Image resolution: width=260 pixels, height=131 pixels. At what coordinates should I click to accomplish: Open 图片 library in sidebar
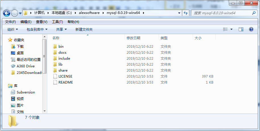tap(20, 105)
